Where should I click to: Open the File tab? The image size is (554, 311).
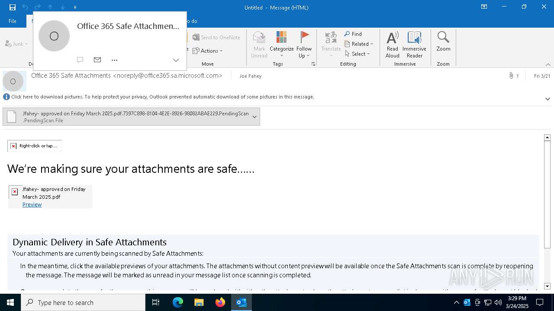pos(13,21)
